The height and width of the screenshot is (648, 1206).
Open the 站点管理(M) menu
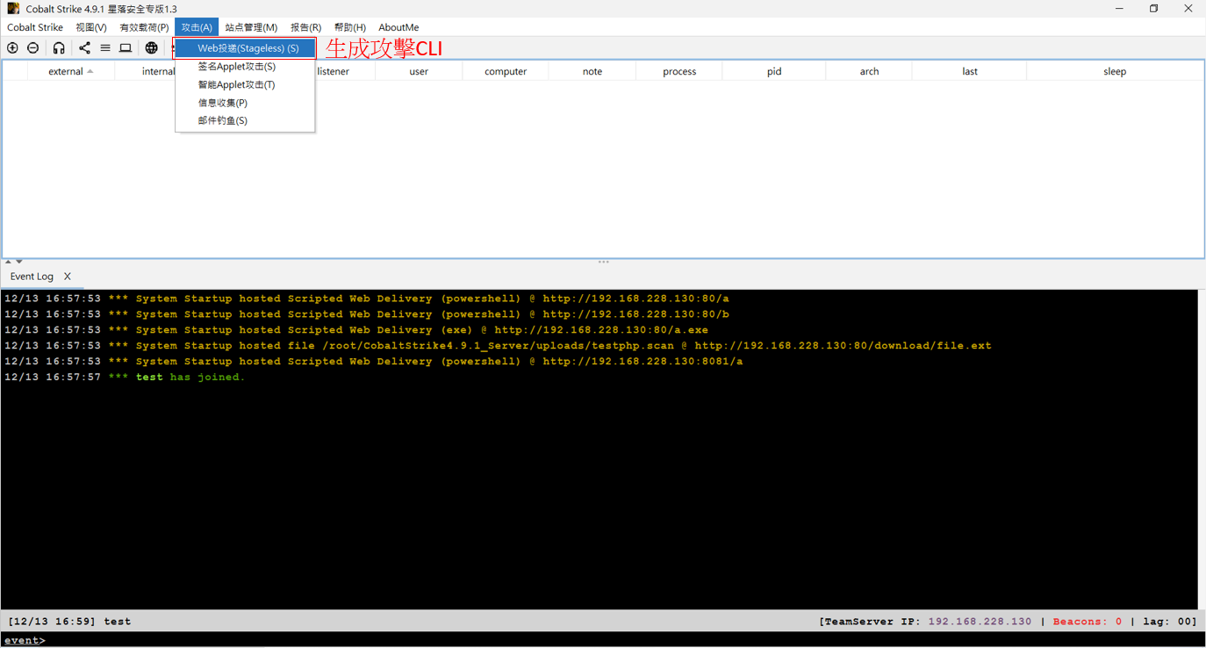coord(251,27)
